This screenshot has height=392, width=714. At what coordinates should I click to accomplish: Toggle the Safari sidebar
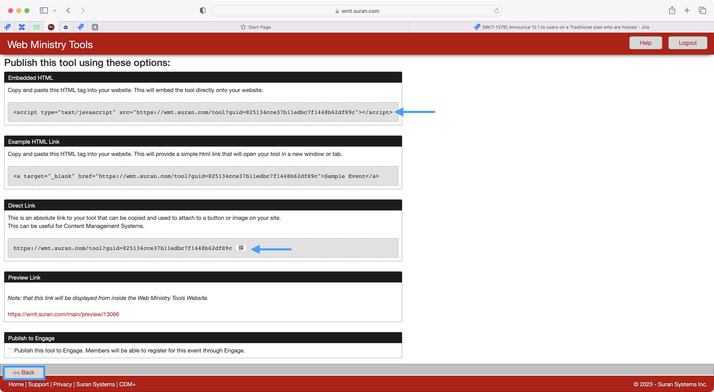tap(44, 11)
